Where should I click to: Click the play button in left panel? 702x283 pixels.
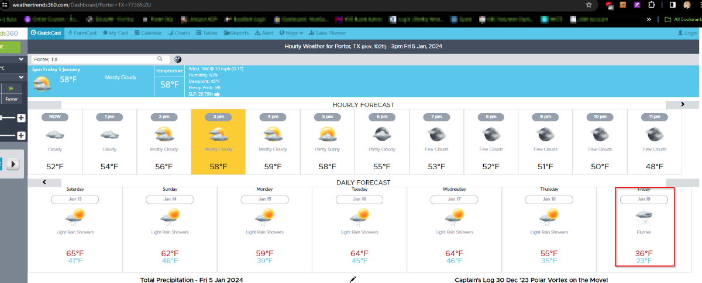[x=13, y=164]
